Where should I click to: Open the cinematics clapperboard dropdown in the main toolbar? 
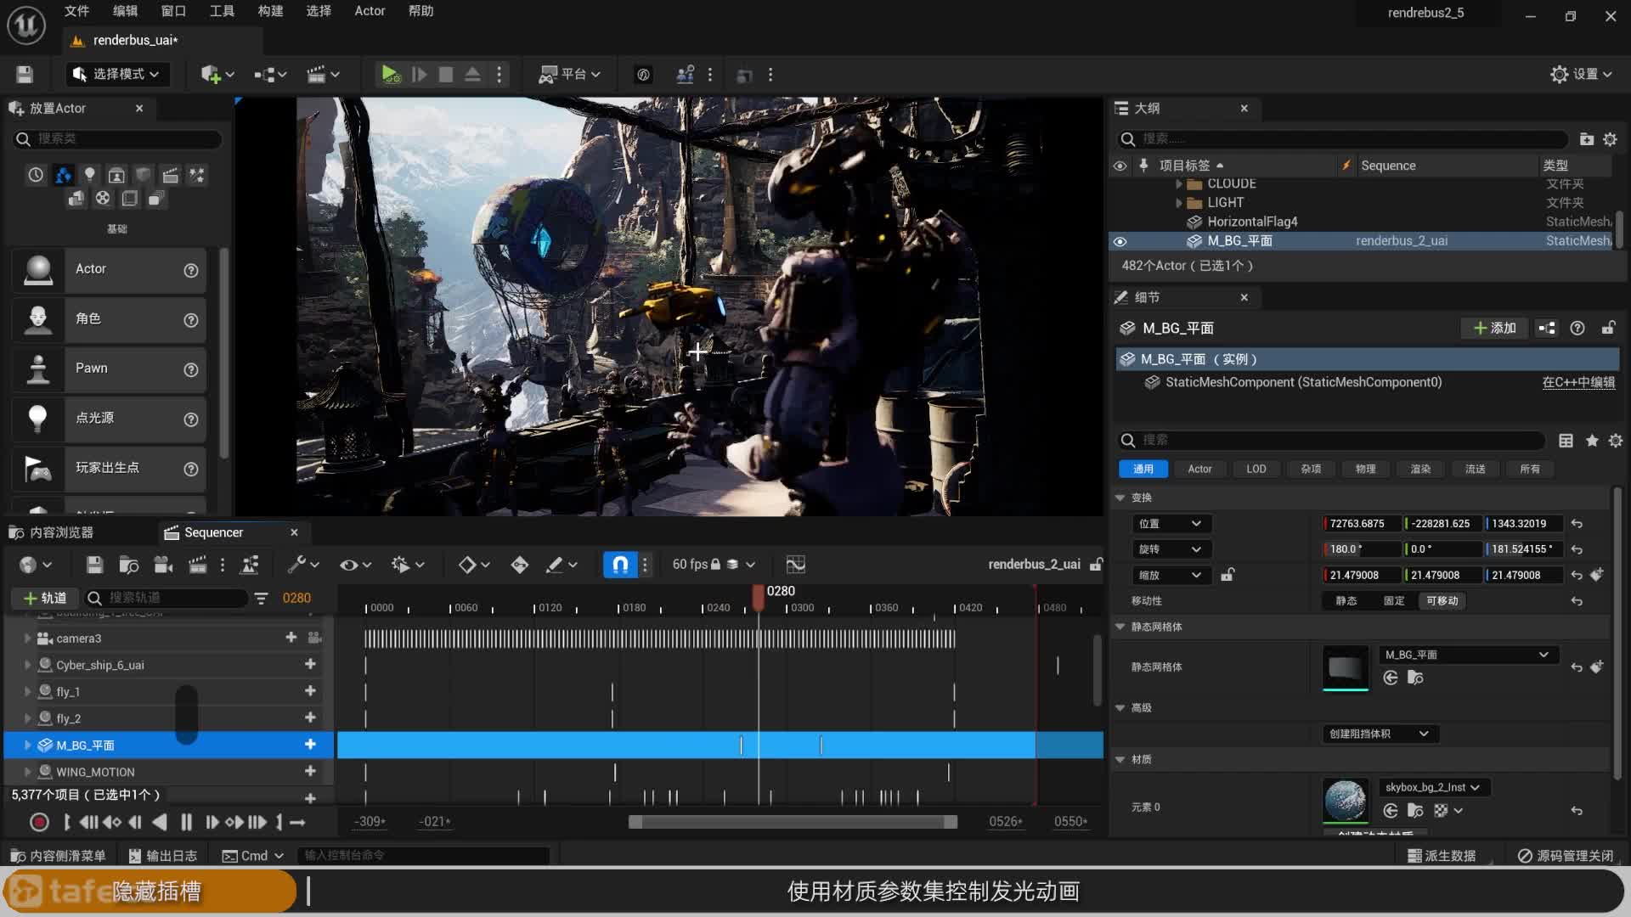pos(323,75)
